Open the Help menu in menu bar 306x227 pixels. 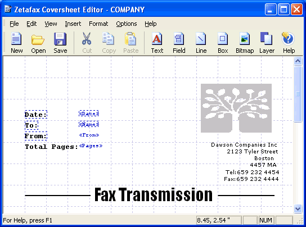pos(150,24)
